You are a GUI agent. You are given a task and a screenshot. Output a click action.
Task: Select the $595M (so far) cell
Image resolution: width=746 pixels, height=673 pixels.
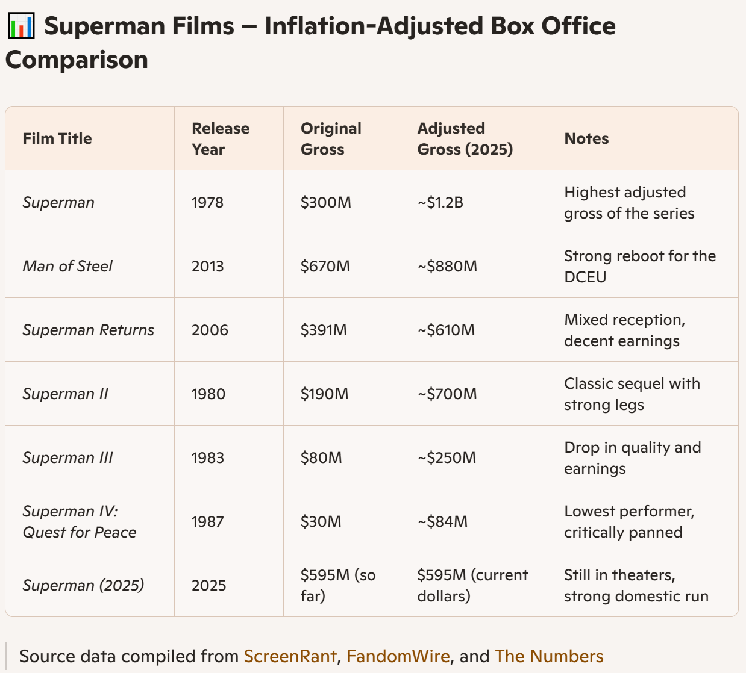tap(342, 585)
